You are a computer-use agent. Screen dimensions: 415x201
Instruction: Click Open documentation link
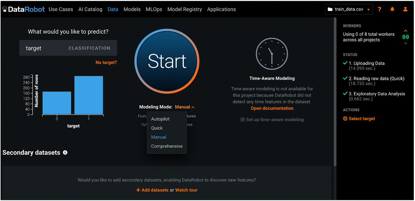click(272, 108)
